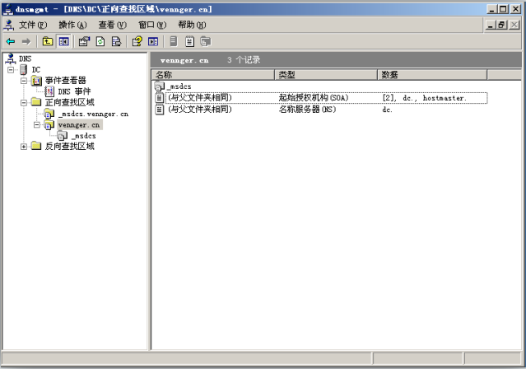
Task: Click 事件查看器 icon in tree
Action: click(36, 81)
